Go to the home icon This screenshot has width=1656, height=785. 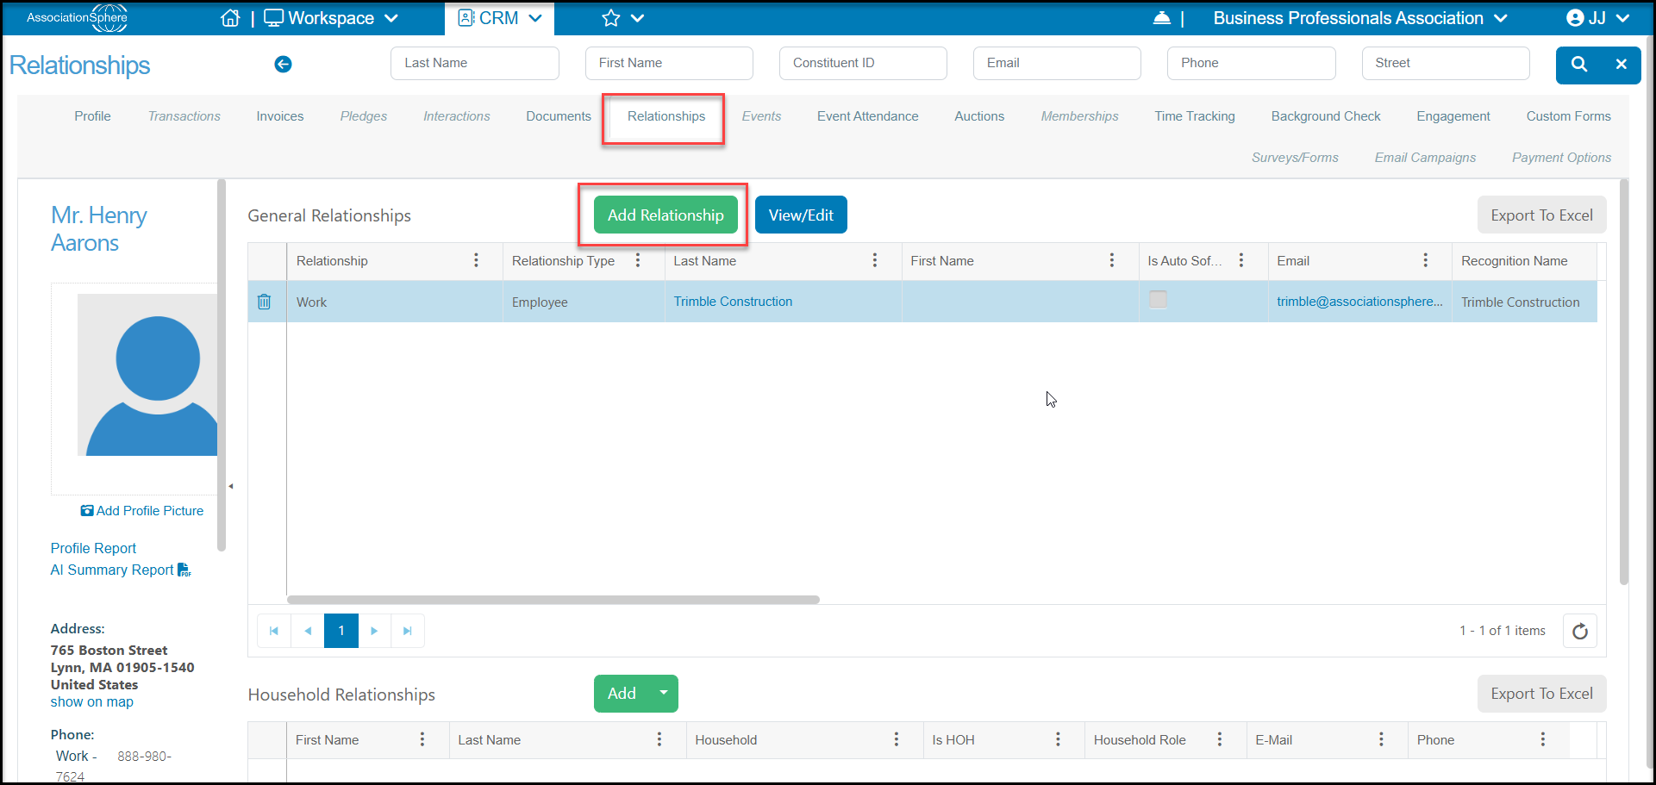(230, 18)
